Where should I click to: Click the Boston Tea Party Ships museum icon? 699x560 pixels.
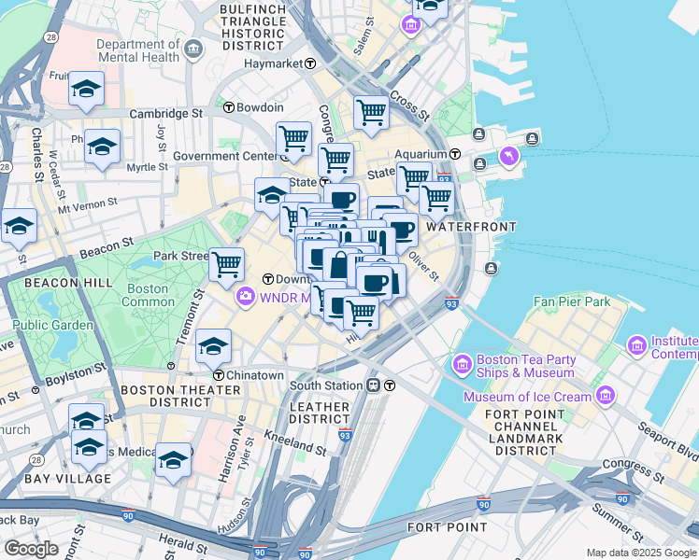[463, 362]
